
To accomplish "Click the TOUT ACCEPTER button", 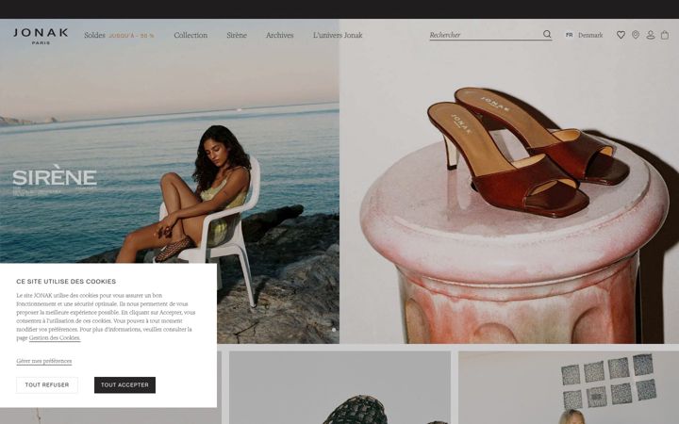I will point(124,384).
